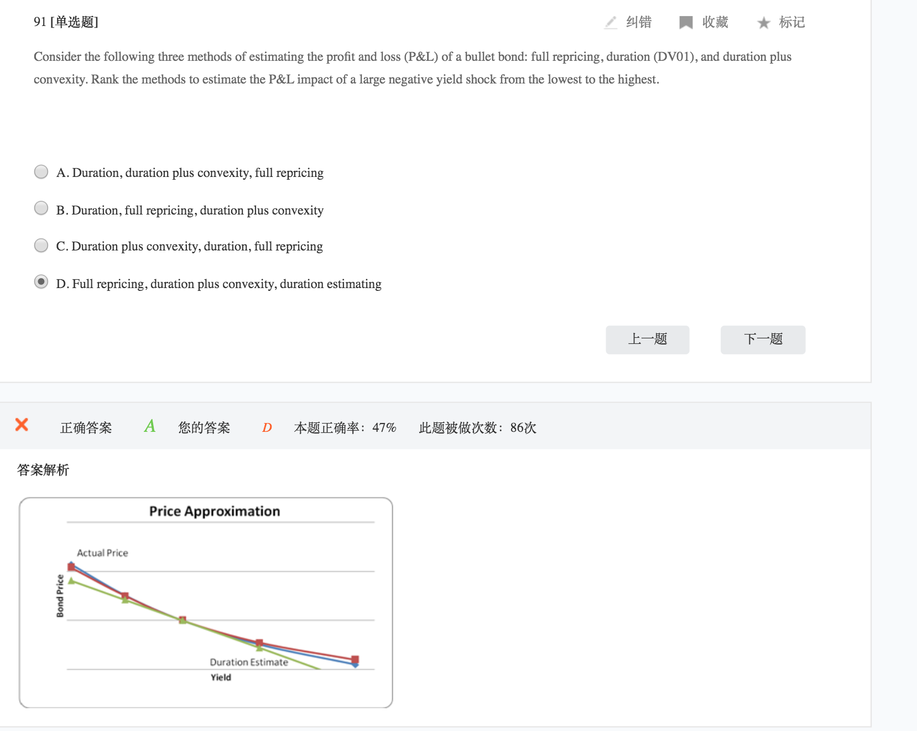Click the selected option D radio button
Viewport: 917px width, 731px height.
click(x=41, y=282)
